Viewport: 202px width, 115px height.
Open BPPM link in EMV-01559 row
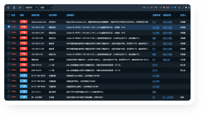[155, 65]
